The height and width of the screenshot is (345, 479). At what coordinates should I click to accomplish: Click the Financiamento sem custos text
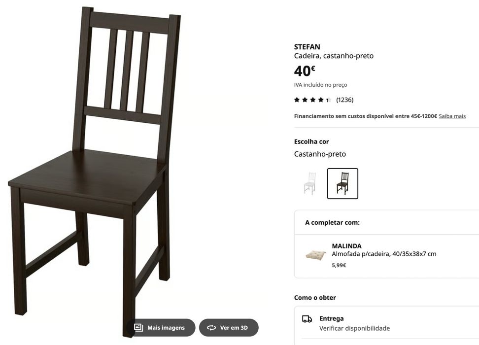pos(365,116)
